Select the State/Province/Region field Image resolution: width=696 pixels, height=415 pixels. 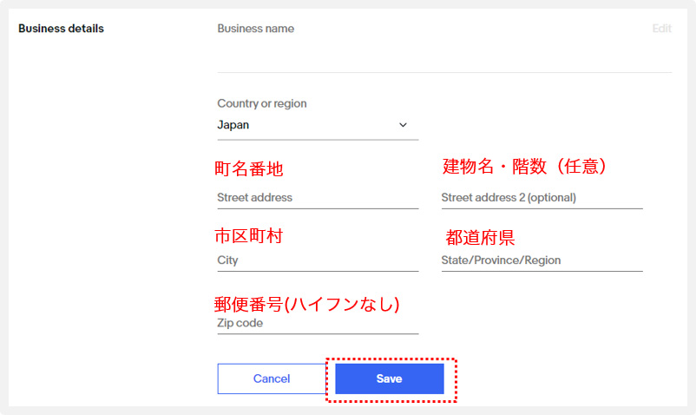click(x=542, y=260)
